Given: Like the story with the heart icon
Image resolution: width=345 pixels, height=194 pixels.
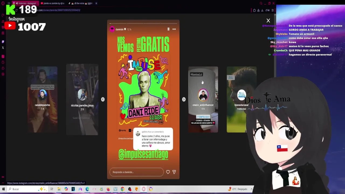Looking at the screenshot, I should pos(168,172).
